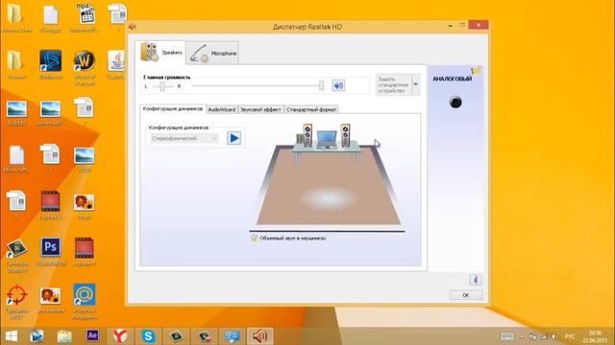Click the Realtek speaker taskbar button
615x345 pixels.
(259, 336)
